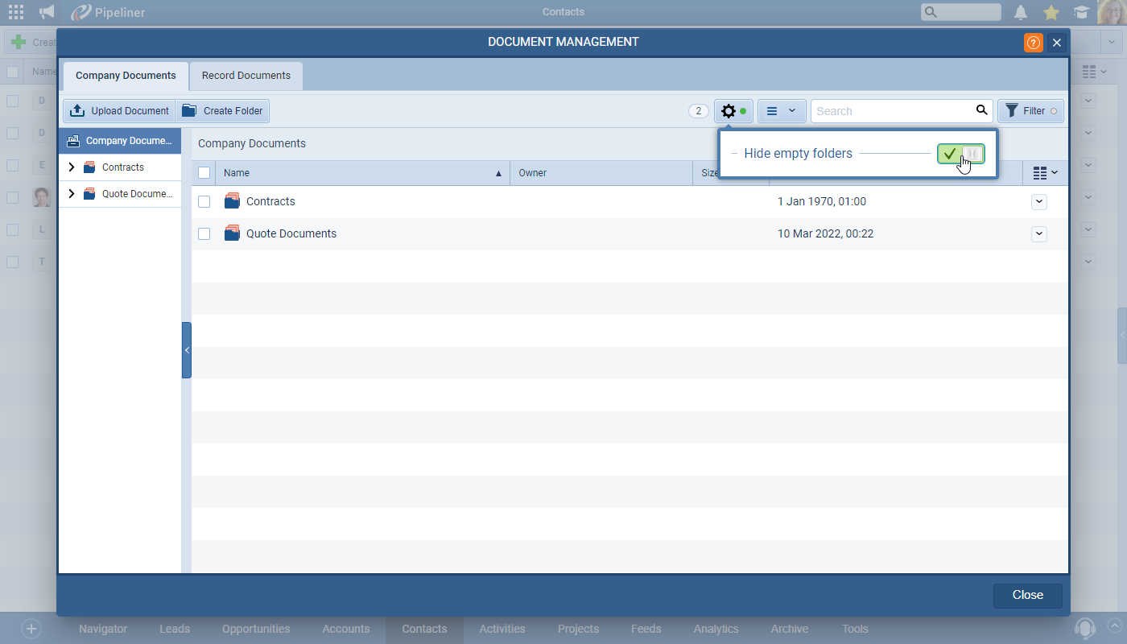This screenshot has width=1127, height=644.
Task: Open settings gear icon in toolbar
Action: coord(729,111)
